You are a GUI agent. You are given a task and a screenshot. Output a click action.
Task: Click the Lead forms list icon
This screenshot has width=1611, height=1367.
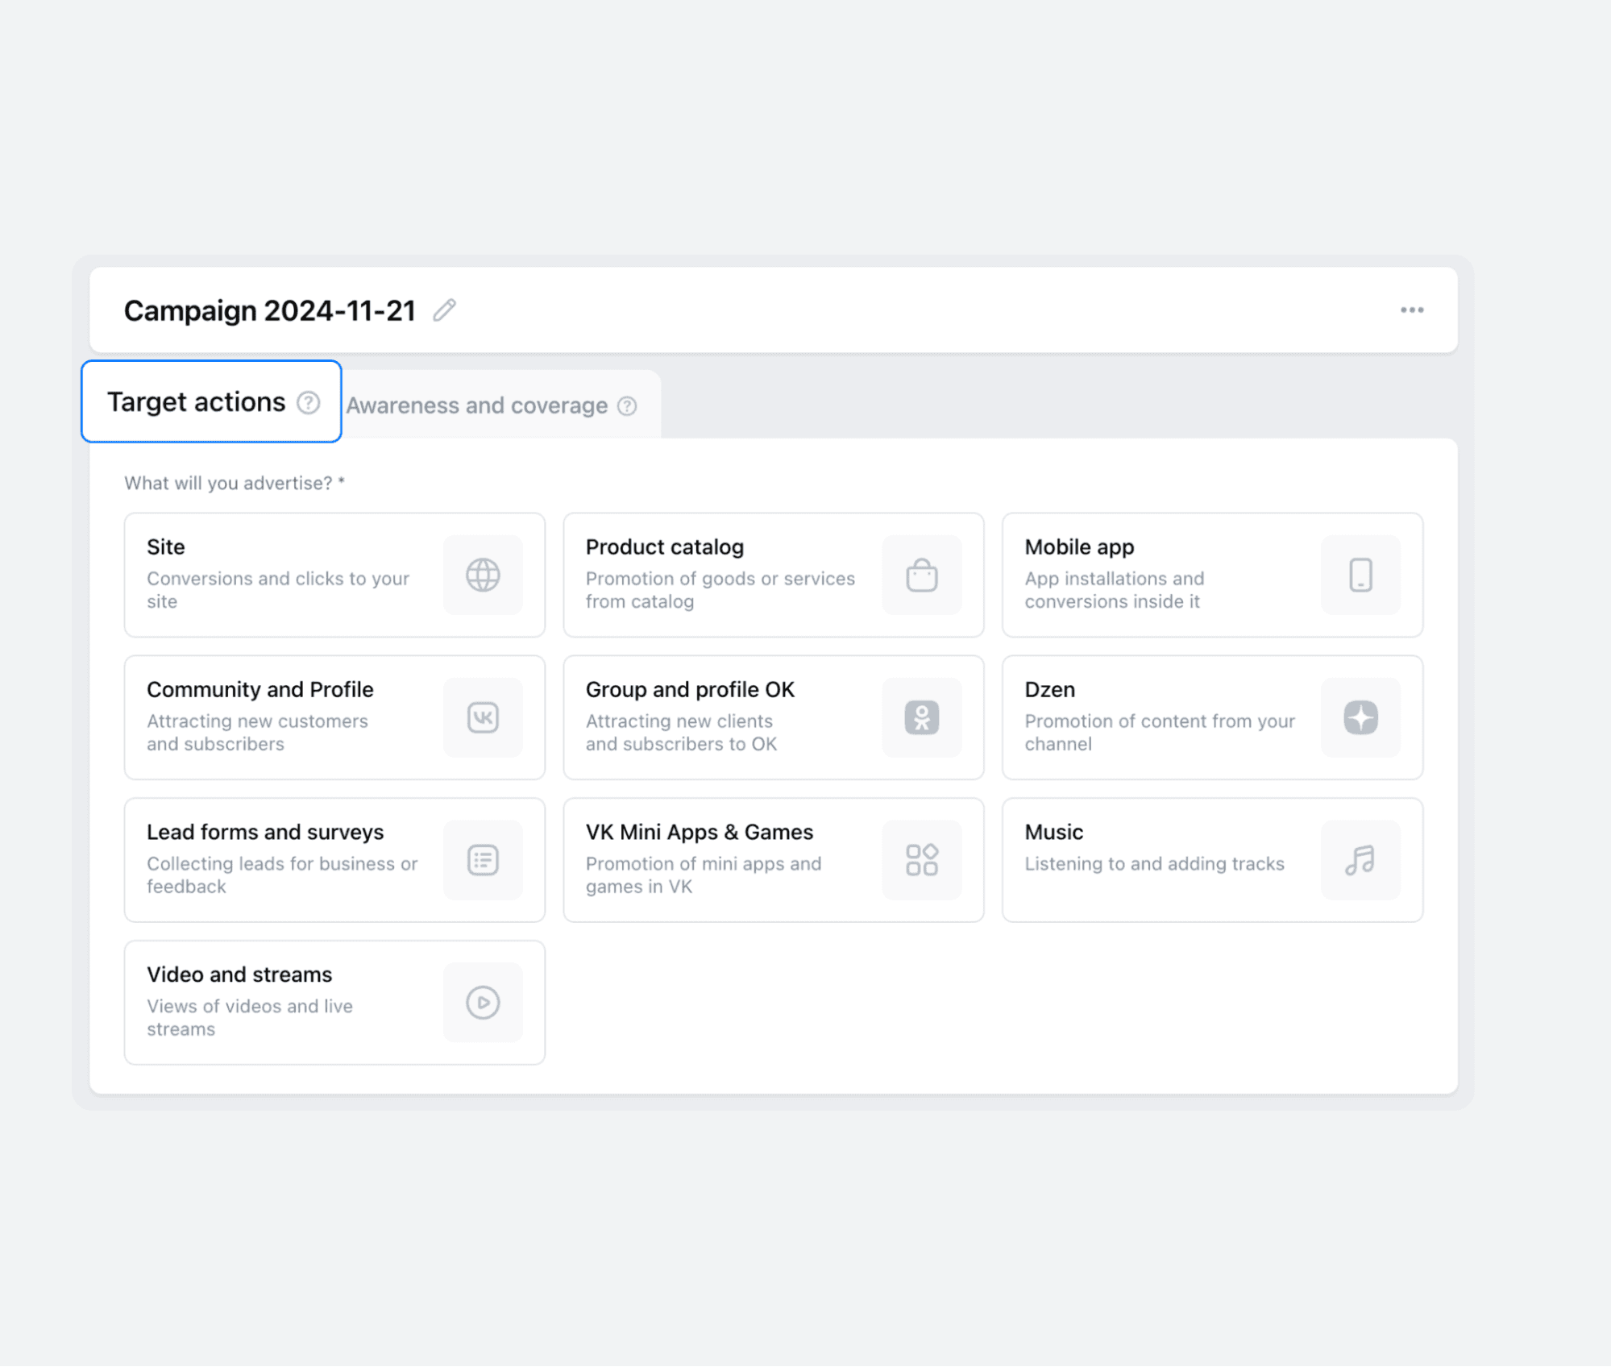click(x=483, y=860)
